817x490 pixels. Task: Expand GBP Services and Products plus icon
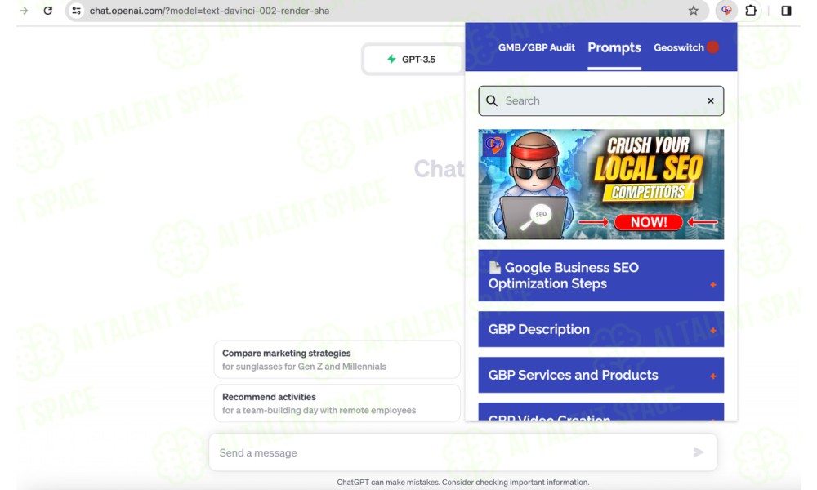712,376
